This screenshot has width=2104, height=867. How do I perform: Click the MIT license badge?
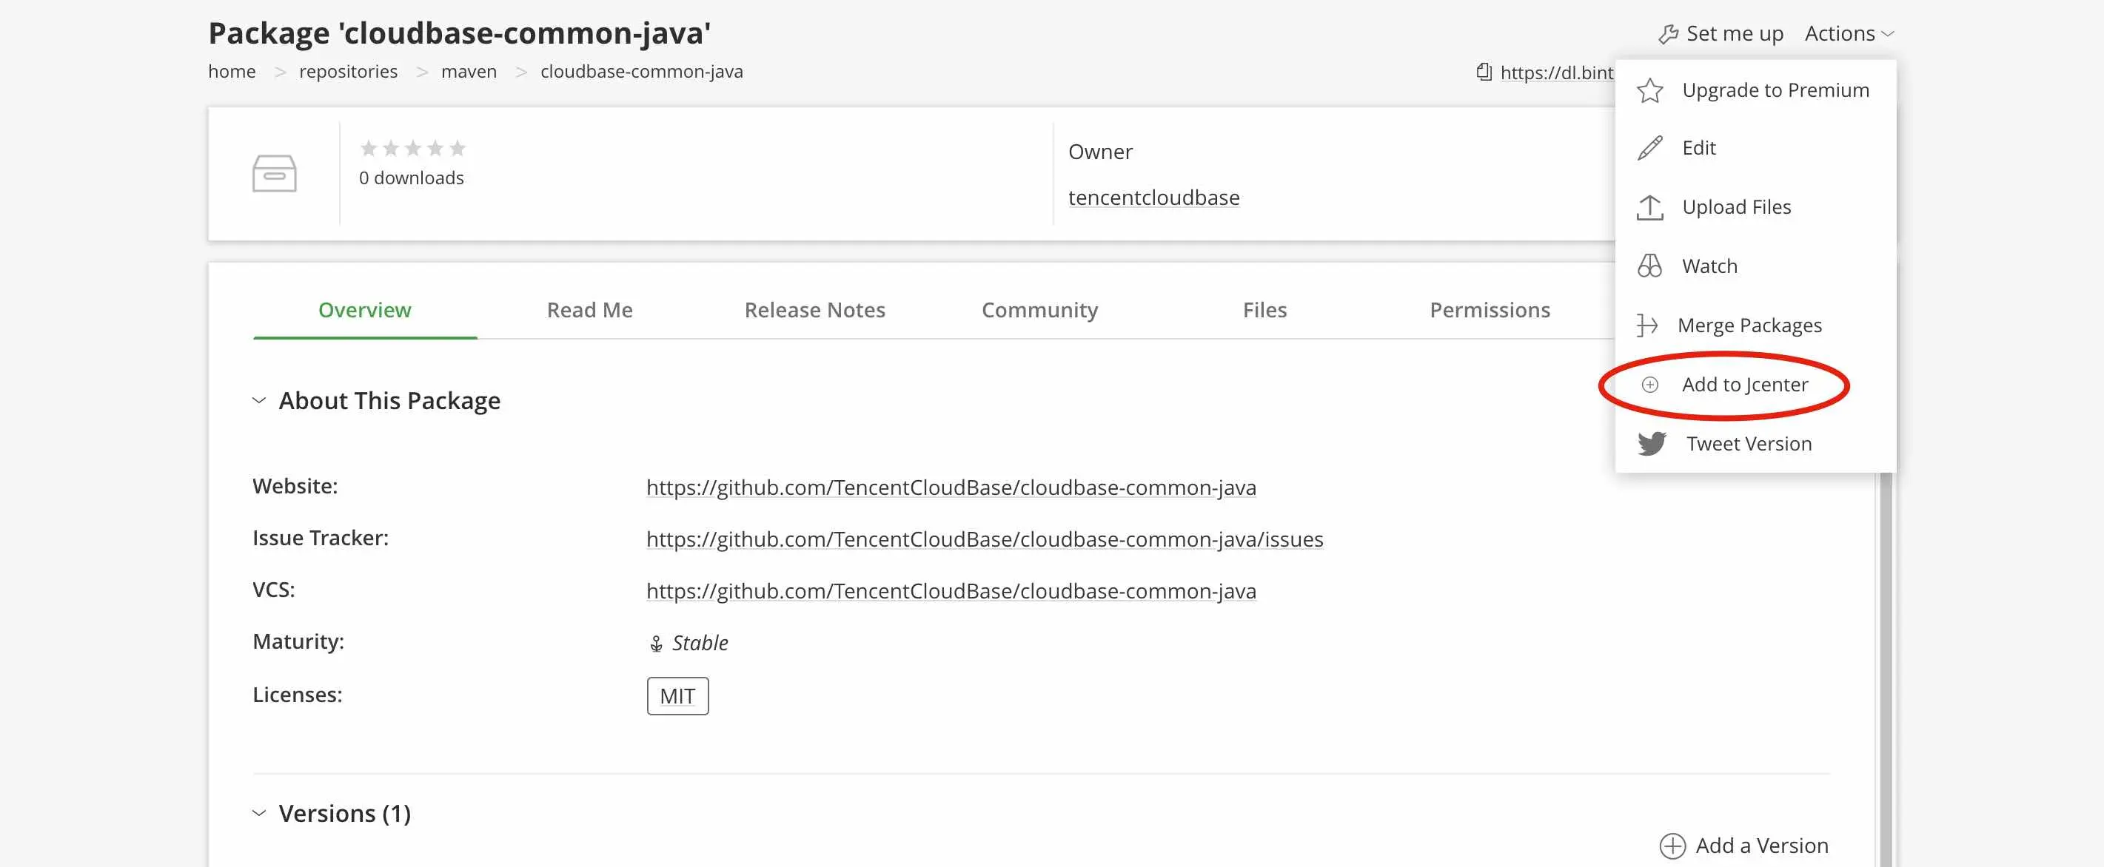677,695
